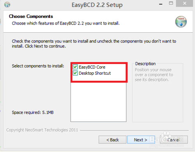Return to previous page with < Back
Image resolution: width=195 pixels, height=152 pixels.
(112, 140)
